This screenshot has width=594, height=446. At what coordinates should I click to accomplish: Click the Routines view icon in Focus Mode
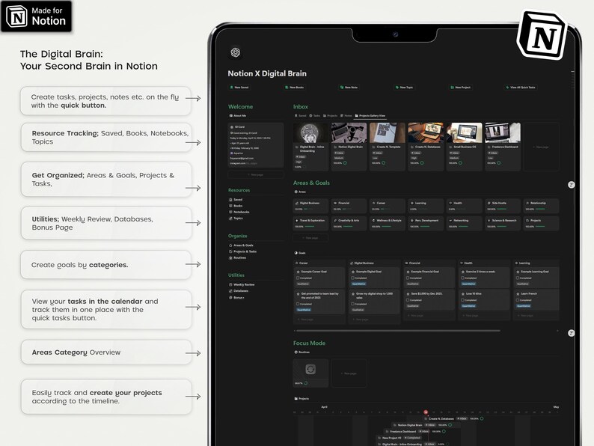296,352
